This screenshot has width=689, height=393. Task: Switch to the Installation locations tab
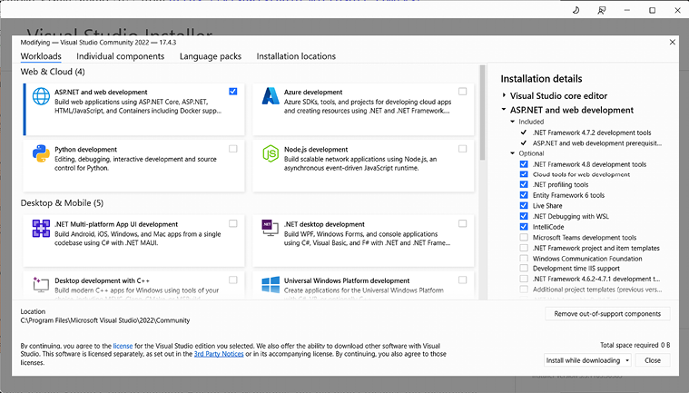tap(296, 56)
